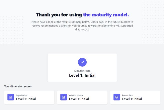Click the 'Patient data' small label
Viewport: 164px width, 110px height.
pos(127,95)
